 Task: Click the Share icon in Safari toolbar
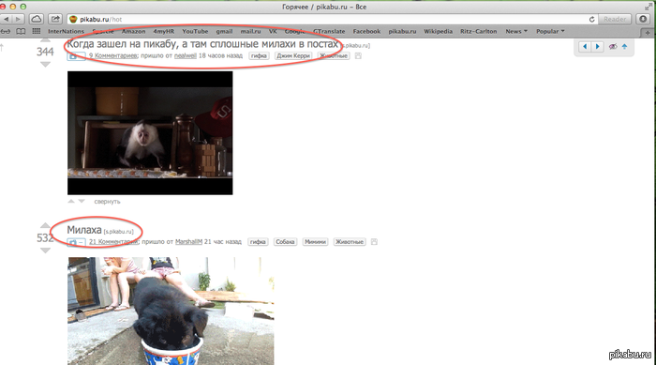pyautogui.click(x=55, y=19)
